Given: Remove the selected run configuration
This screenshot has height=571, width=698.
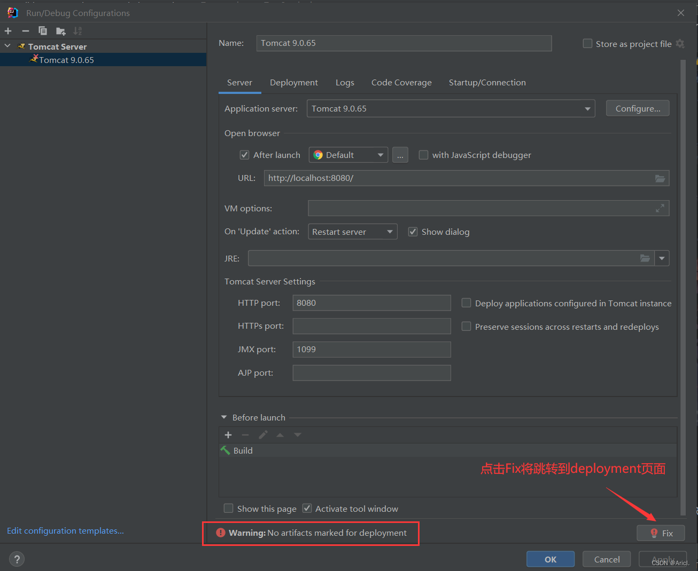Looking at the screenshot, I should tap(25, 31).
